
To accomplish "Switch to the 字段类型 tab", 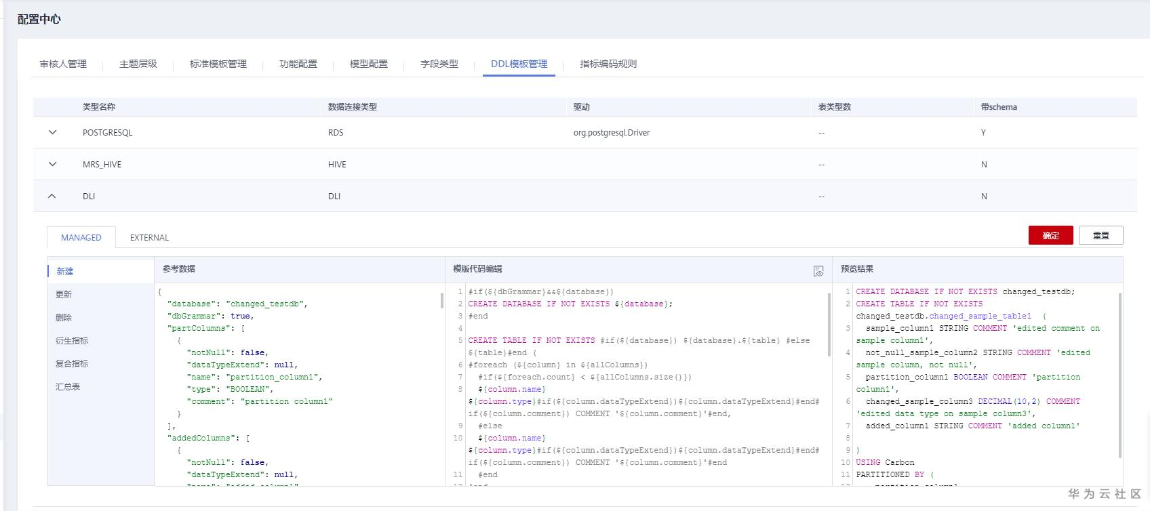I will click(x=439, y=64).
